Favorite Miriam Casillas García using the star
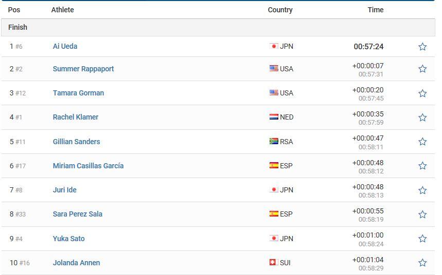442x275 pixels. pos(422,166)
